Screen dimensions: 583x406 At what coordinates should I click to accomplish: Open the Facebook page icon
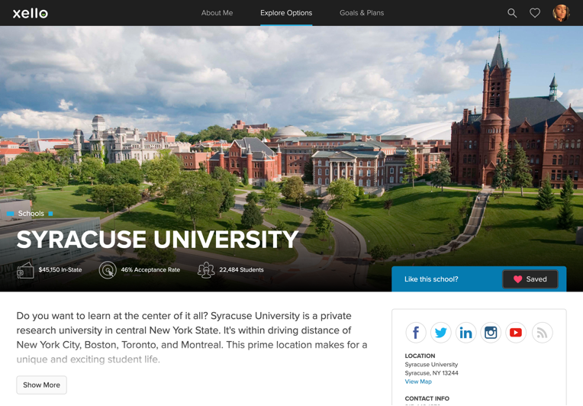tap(416, 333)
